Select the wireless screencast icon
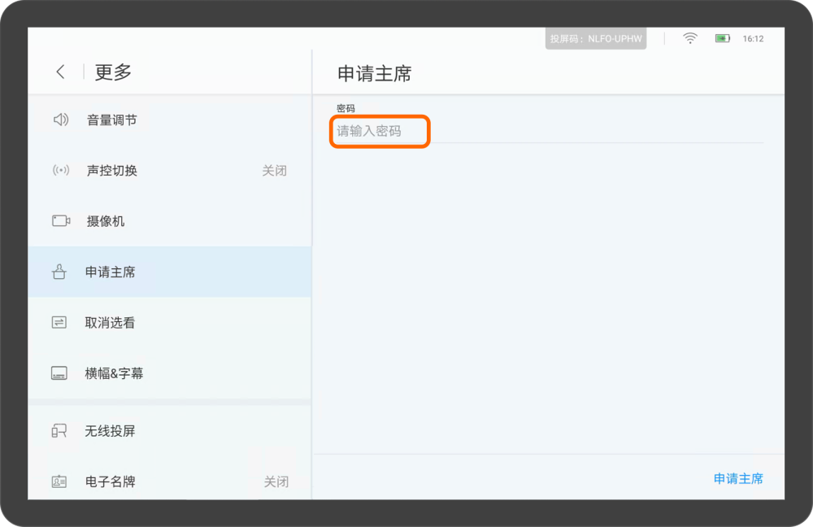Image resolution: width=813 pixels, height=527 pixels. coord(60,431)
